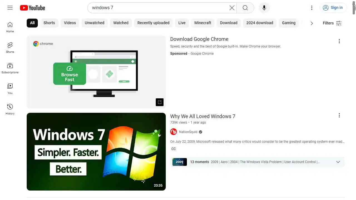356x200 pixels.
Task: Select the Videos filter chip
Action: (x=70, y=23)
